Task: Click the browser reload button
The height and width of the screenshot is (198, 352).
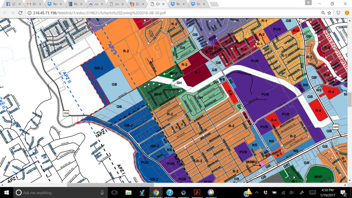Action: (x=20, y=13)
